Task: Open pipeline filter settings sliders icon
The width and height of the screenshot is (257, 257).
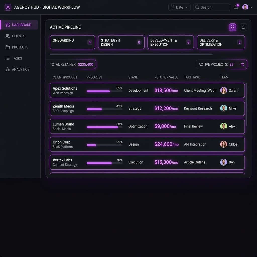Action: 243,27
